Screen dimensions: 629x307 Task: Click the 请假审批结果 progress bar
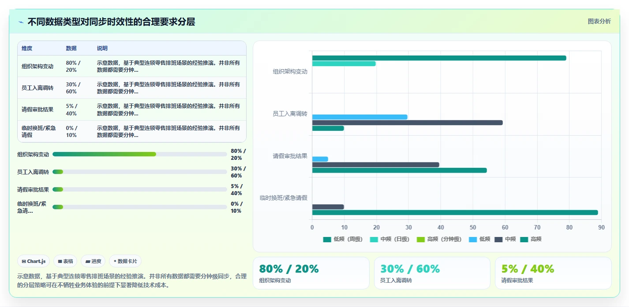[139, 189]
